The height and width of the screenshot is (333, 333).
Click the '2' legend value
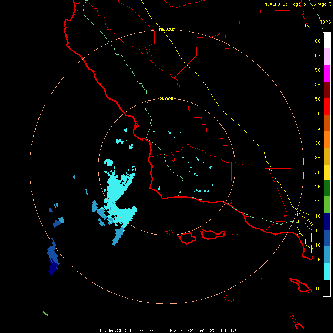pyautogui.click(x=319, y=275)
